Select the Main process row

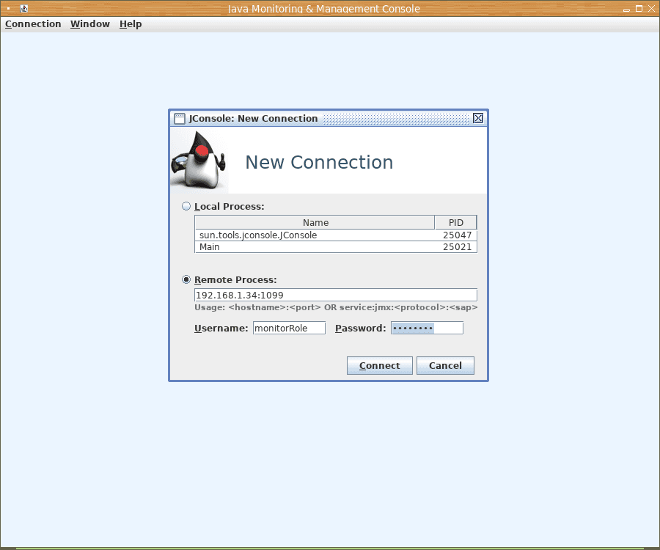click(335, 246)
